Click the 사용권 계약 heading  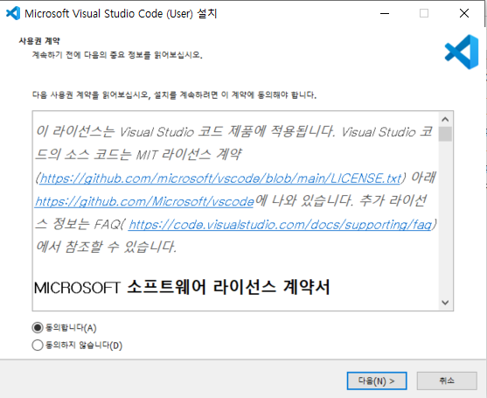pyautogui.click(x=39, y=41)
